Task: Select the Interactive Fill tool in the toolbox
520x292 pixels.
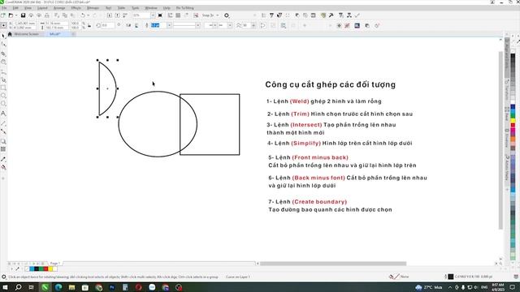Action: tap(3, 167)
